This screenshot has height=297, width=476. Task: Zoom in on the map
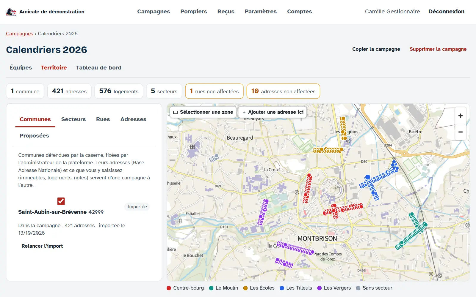[x=460, y=116]
